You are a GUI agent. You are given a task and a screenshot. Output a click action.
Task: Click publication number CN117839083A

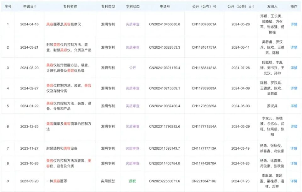(204, 88)
